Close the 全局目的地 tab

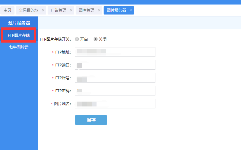(x=43, y=10)
